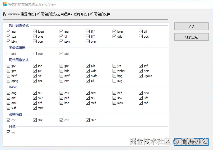Toggle the tga checkbox

9,37
